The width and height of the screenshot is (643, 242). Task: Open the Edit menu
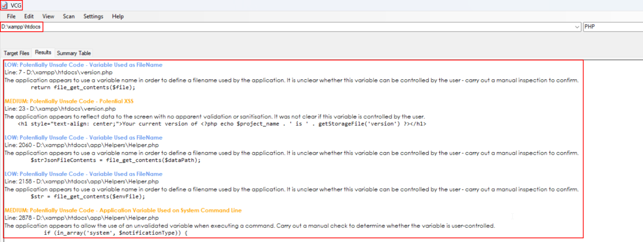click(29, 16)
